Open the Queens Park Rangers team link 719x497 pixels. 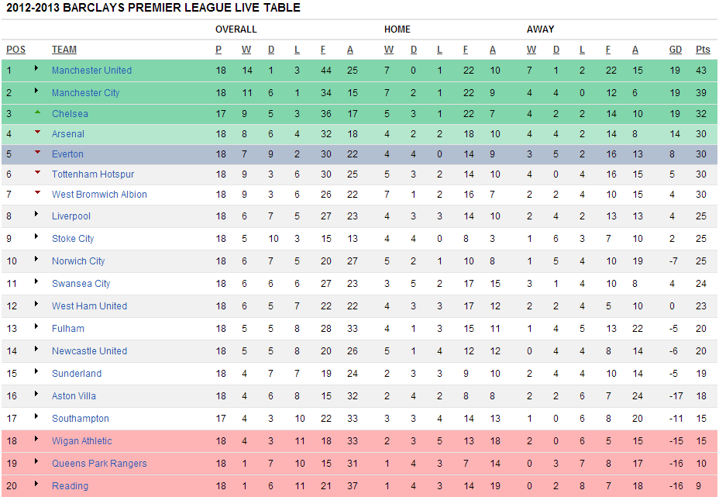(x=99, y=464)
